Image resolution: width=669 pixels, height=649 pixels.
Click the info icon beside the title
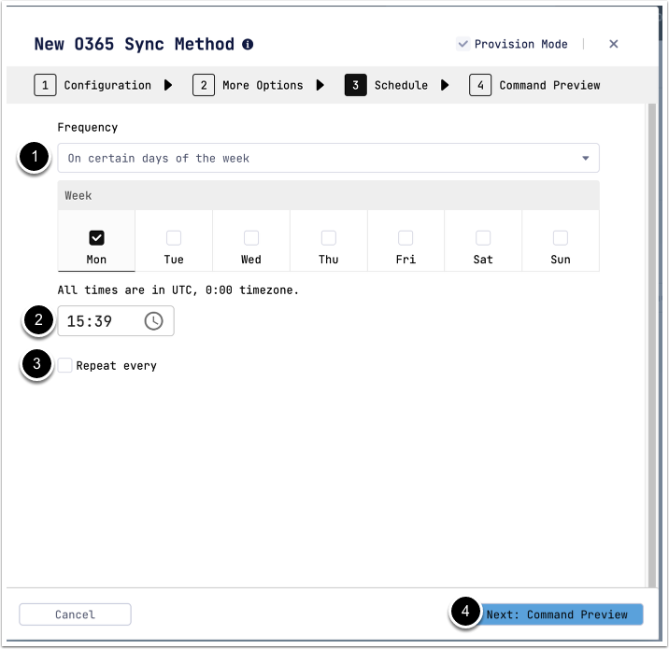point(248,44)
